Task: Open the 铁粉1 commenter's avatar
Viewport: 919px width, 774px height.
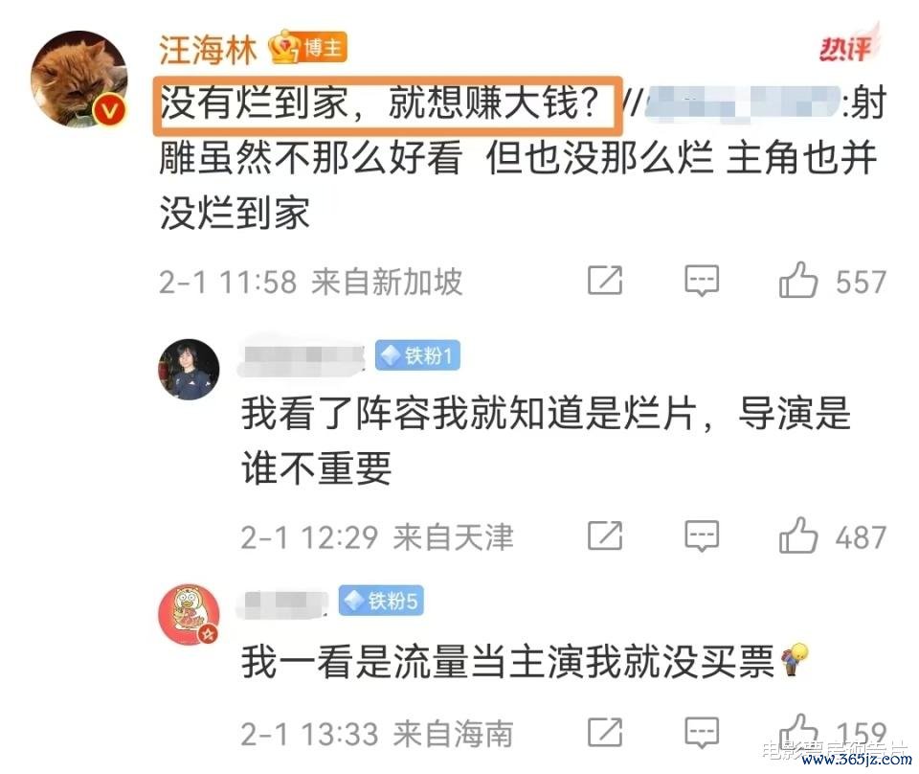Action: (x=189, y=370)
